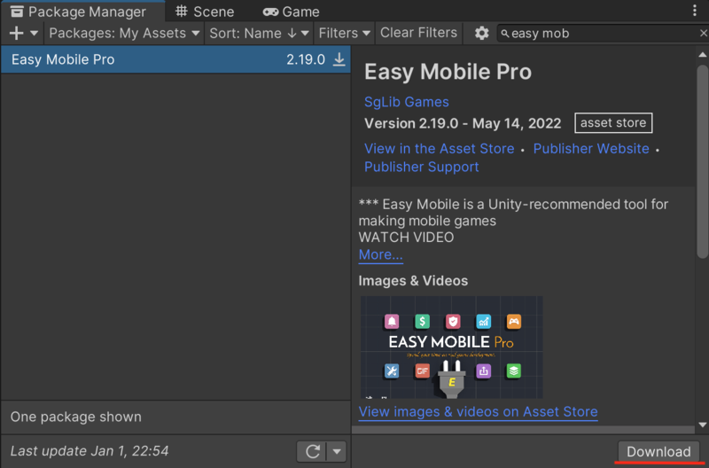The width and height of the screenshot is (709, 468).
Task: Click the easy mob search field
Action: tap(602, 34)
